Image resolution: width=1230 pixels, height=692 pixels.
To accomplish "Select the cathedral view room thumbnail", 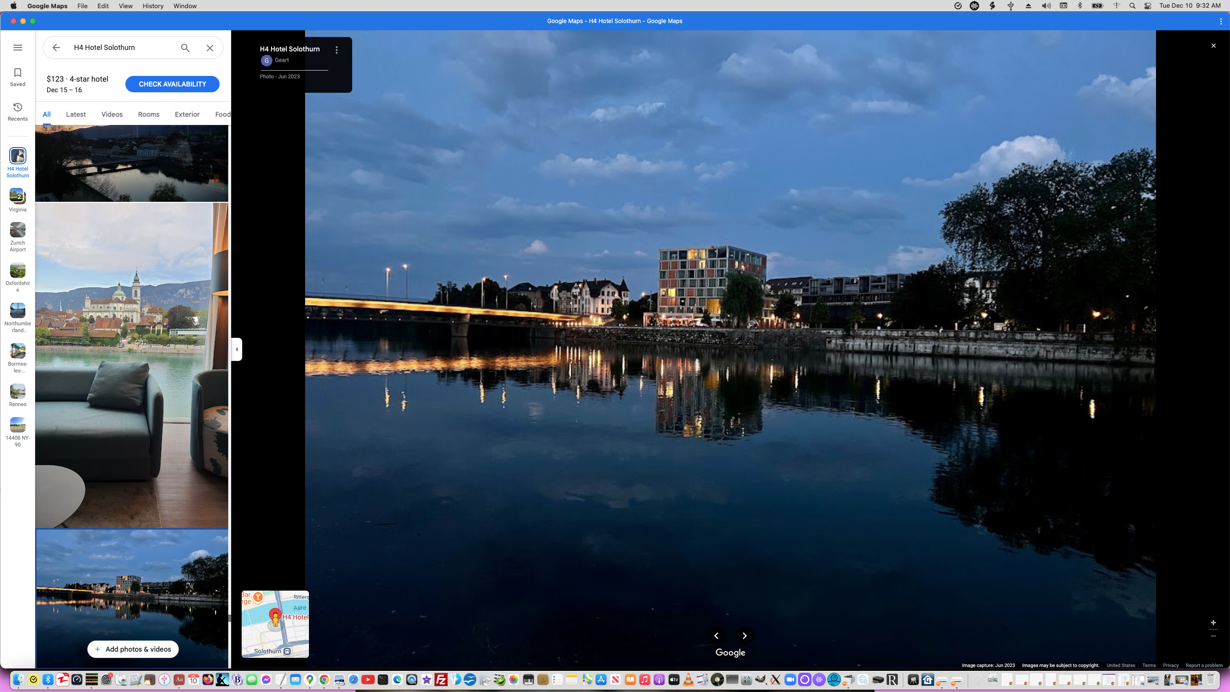I will tap(132, 365).
